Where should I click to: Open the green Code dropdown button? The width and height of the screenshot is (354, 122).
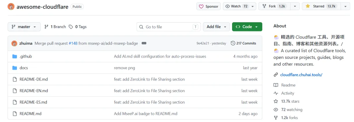(247, 27)
